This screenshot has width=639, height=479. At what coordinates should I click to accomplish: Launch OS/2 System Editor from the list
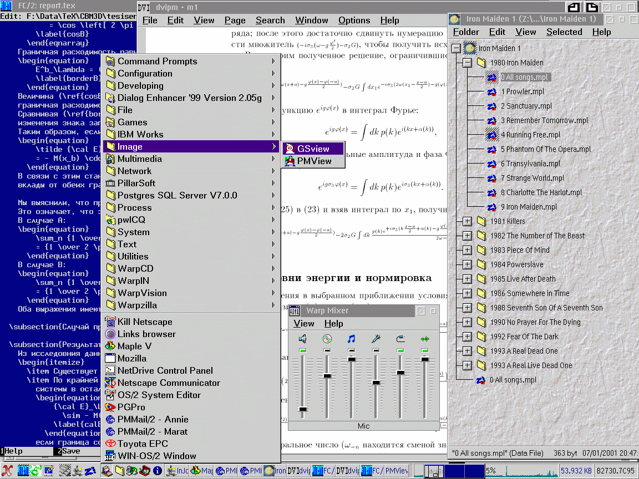(x=191, y=395)
